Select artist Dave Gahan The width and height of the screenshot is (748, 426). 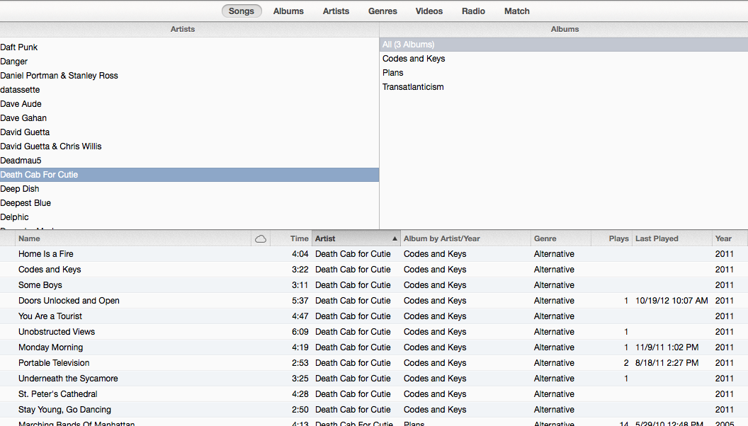coord(189,118)
